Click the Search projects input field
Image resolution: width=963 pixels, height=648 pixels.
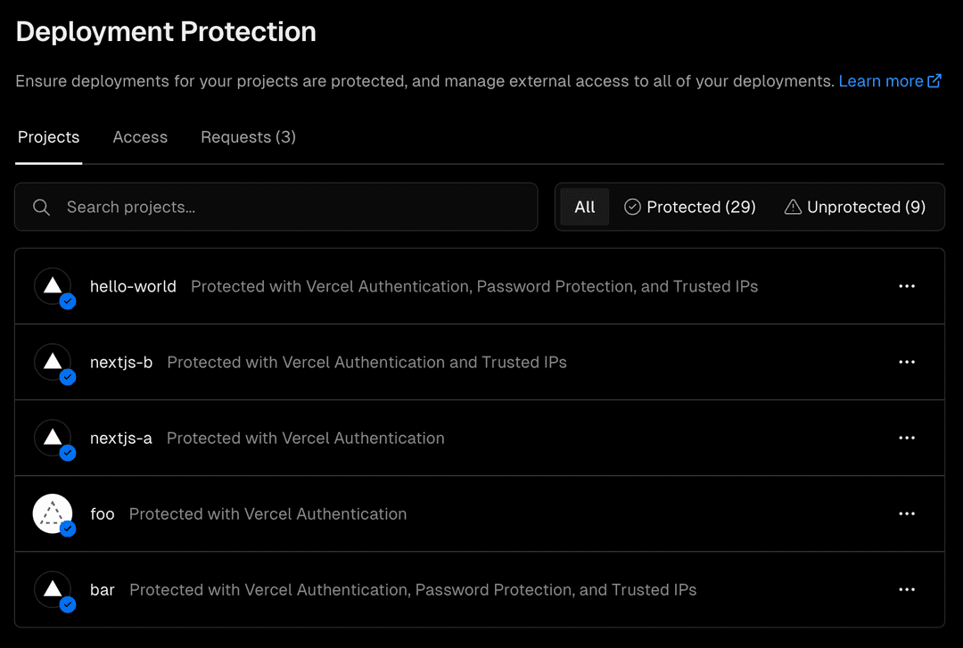click(267, 207)
